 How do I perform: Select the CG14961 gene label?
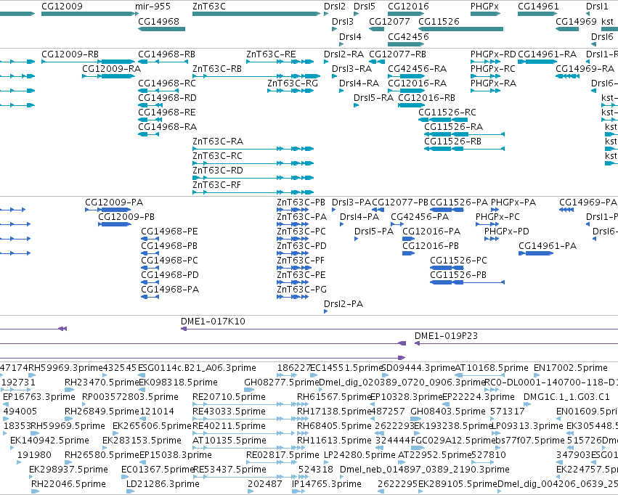point(538,7)
